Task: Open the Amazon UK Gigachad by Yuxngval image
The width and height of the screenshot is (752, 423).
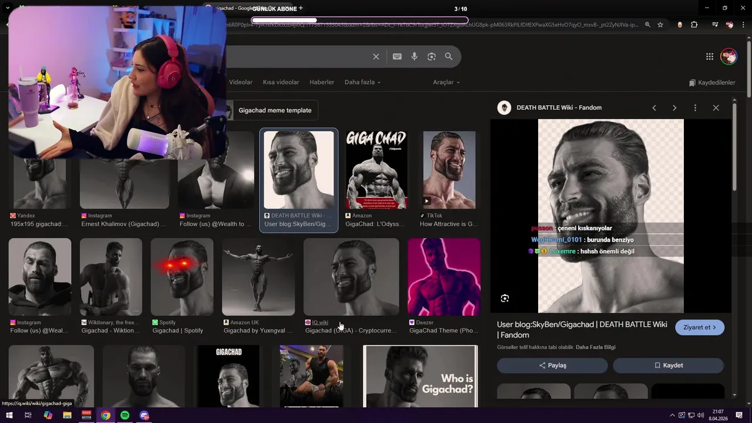Action: [258, 277]
